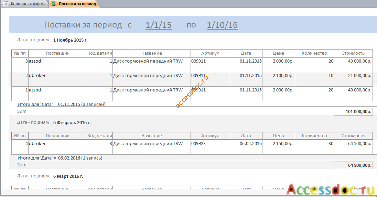Click the end date 1/10/16
This screenshot has width=377, height=197.
tap(222, 25)
